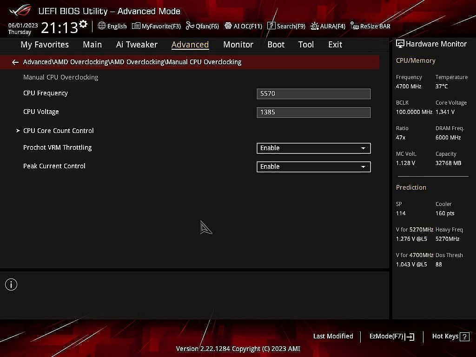Screen dimensions: 476x357
Task: Click the 06/01/2023 date text
Action: tap(23, 26)
